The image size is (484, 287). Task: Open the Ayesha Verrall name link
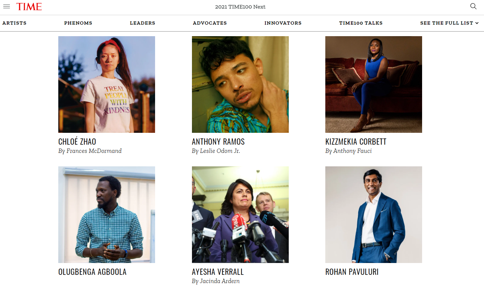point(218,272)
